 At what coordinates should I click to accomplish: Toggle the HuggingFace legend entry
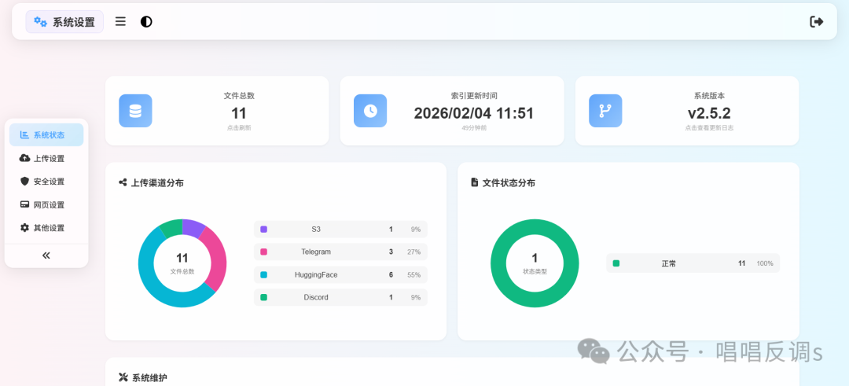[x=340, y=275]
